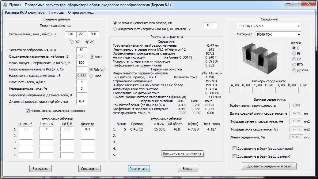Click the Сохранить button
This screenshot has height=179, width=318.
tap(89, 169)
